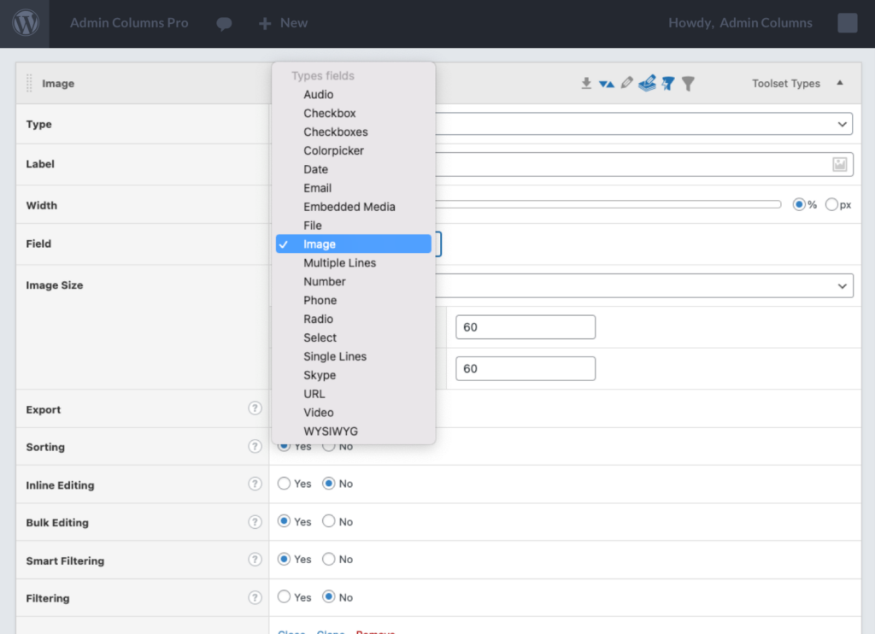Choose Single Lines field option
This screenshot has height=634, width=875.
[353, 356]
